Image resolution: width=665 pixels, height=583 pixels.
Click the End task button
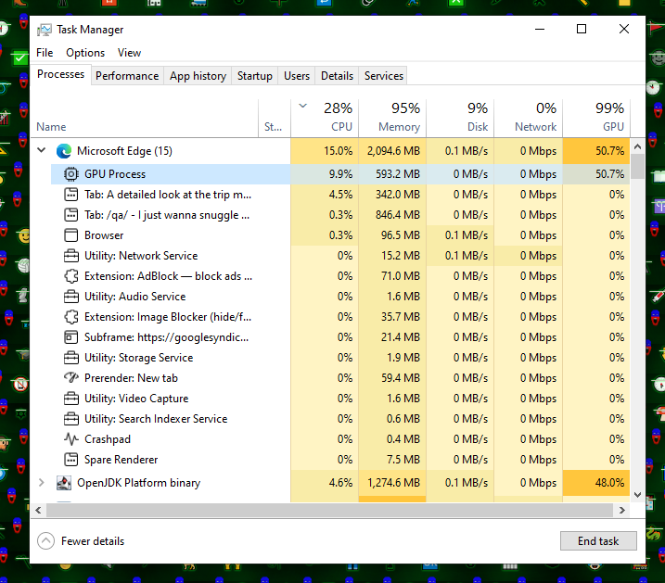click(598, 540)
